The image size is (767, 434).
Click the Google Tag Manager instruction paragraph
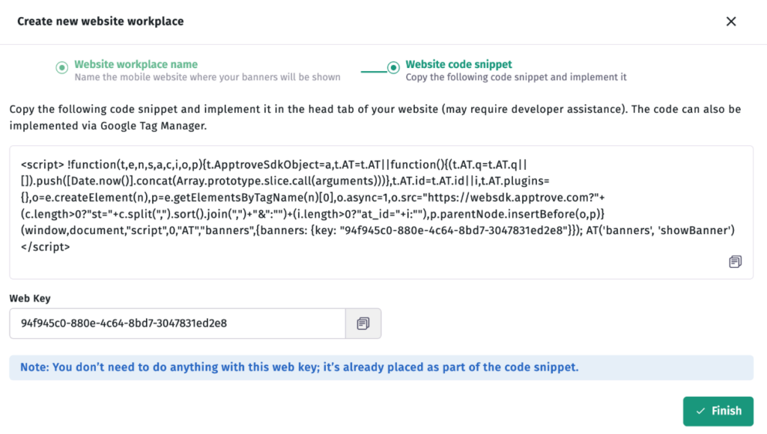click(375, 117)
